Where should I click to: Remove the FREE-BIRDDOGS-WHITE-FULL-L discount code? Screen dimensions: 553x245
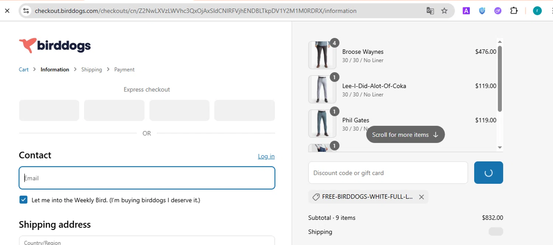421,197
